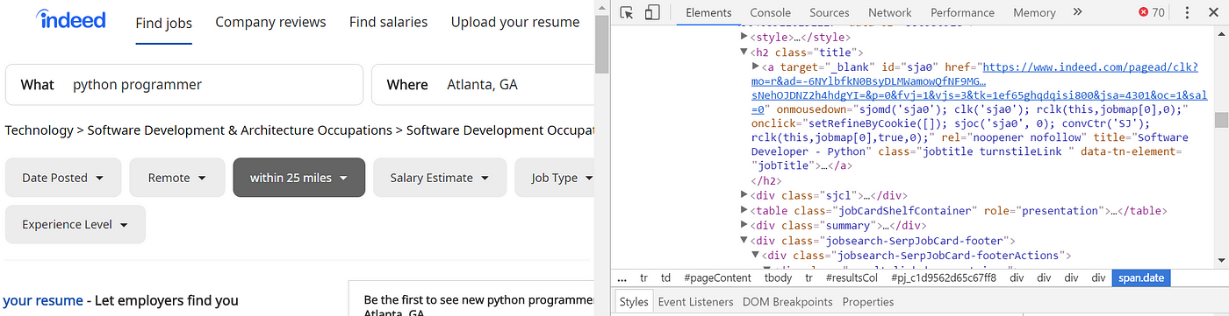Open the Date Posted dropdown

coord(63,178)
